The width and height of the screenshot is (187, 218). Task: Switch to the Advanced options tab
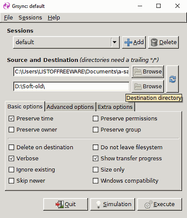70,107
